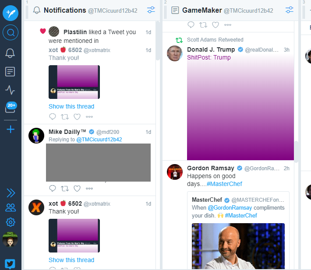Open Settings gear in the sidebar

11,222
